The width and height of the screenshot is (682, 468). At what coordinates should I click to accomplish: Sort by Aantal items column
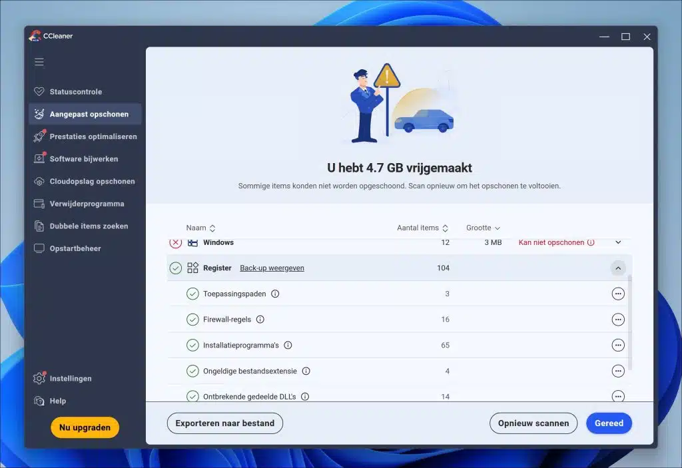(x=422, y=228)
